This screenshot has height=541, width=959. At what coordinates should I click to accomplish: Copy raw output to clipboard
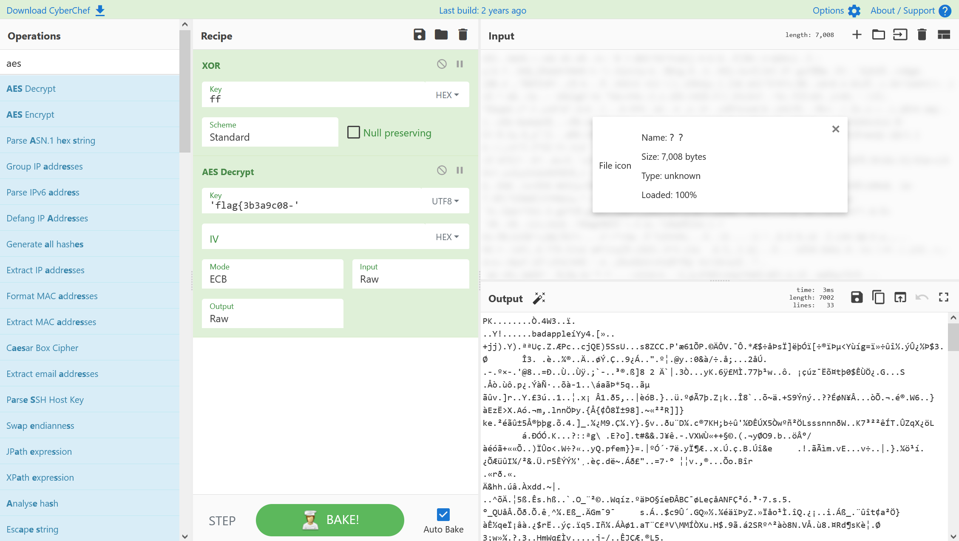tap(878, 297)
